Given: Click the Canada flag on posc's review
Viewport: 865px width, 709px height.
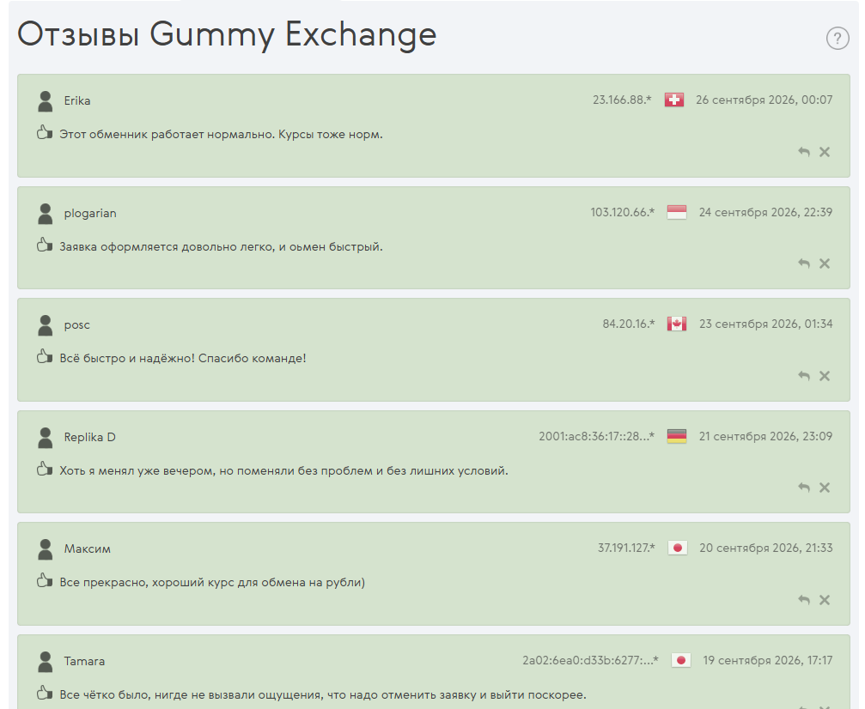Looking at the screenshot, I should point(677,324).
